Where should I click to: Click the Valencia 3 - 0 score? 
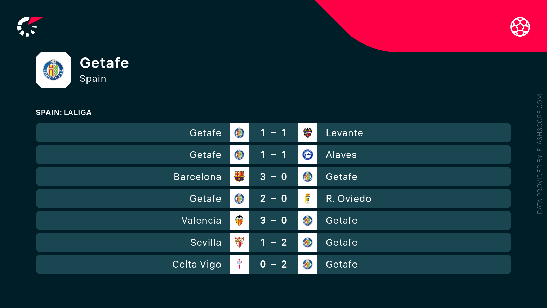273,220
